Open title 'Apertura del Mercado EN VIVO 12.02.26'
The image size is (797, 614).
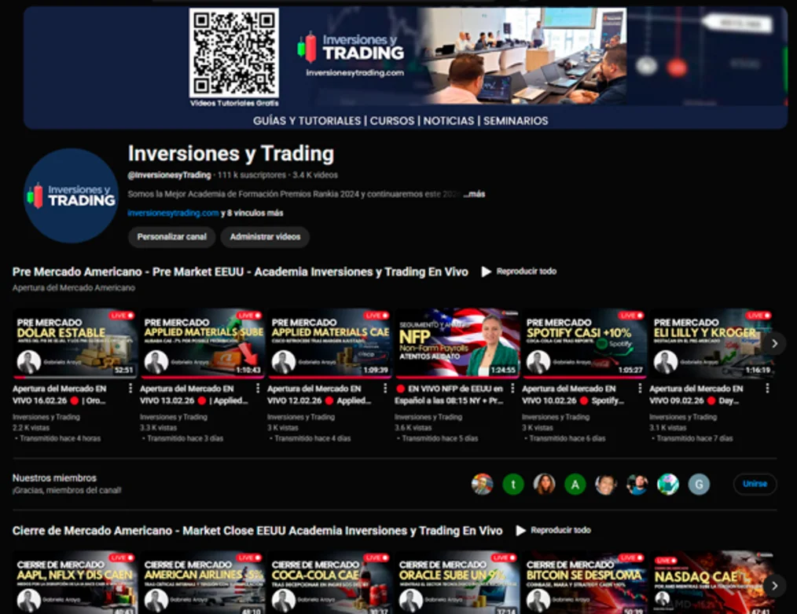coord(319,395)
